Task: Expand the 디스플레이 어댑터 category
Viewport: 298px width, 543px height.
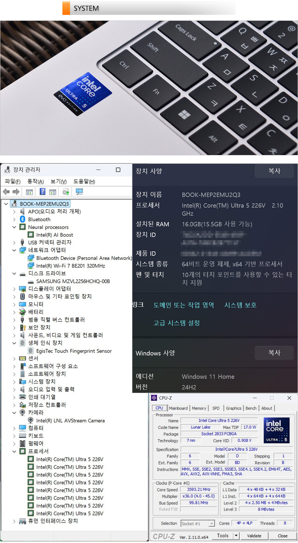Action: (x=14, y=289)
